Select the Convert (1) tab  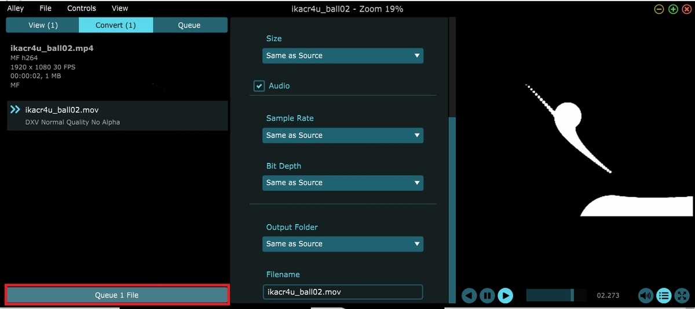pos(116,25)
